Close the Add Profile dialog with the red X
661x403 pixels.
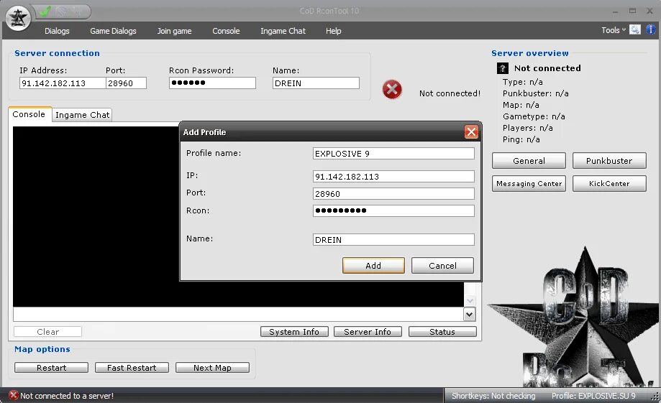tap(471, 131)
